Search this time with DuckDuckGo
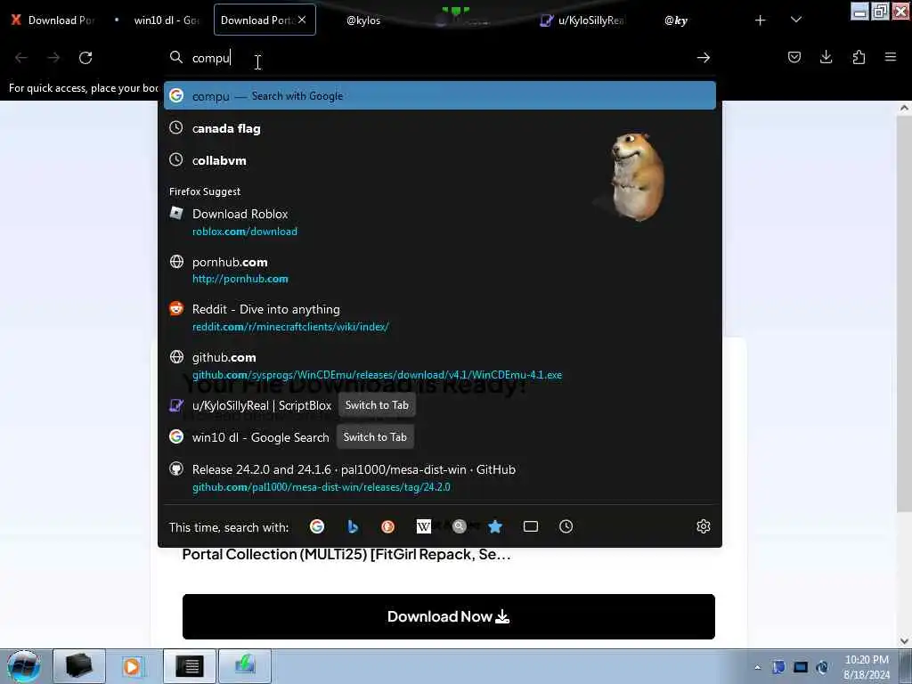Viewport: 912px width, 684px height. pos(388,526)
